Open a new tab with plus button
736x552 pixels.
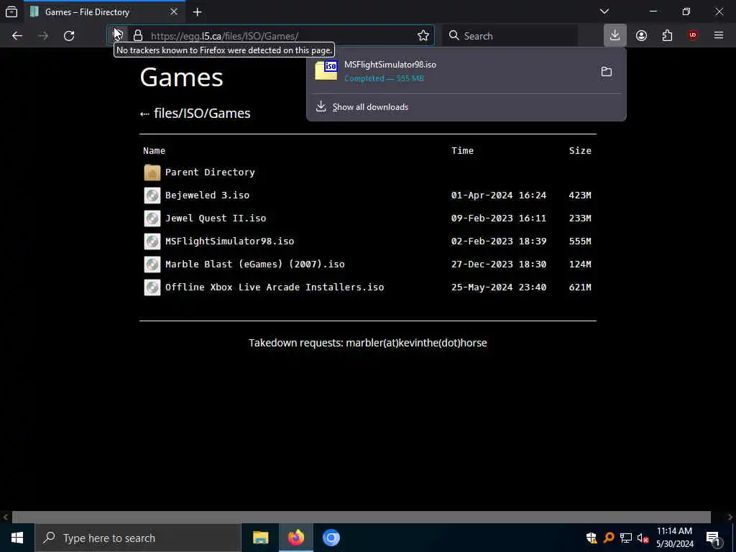click(x=197, y=12)
